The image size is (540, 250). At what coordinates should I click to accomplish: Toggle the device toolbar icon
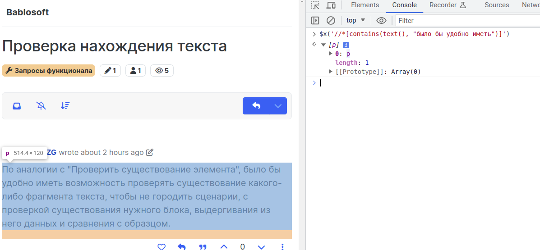(x=331, y=5)
